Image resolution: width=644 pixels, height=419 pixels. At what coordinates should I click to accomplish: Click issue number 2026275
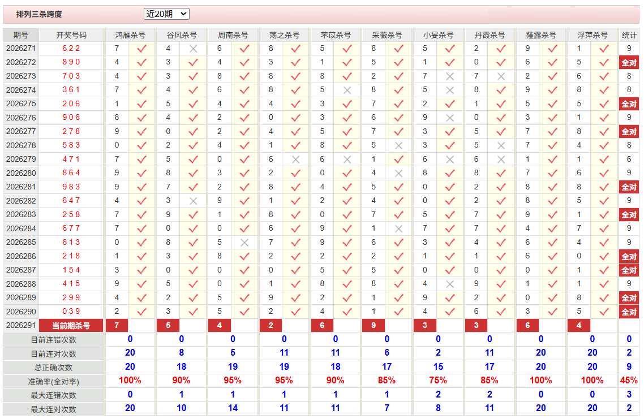tap(21, 104)
